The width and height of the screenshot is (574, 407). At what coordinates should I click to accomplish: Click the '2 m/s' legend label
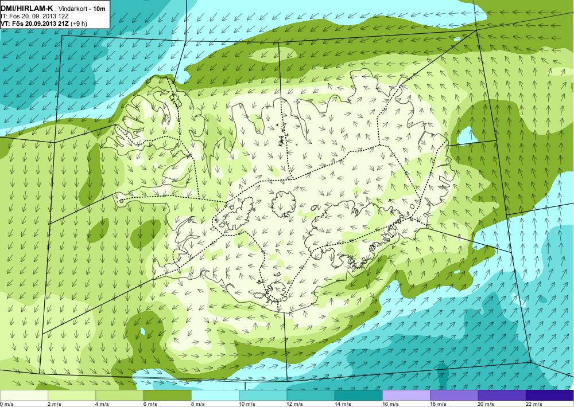(54, 404)
